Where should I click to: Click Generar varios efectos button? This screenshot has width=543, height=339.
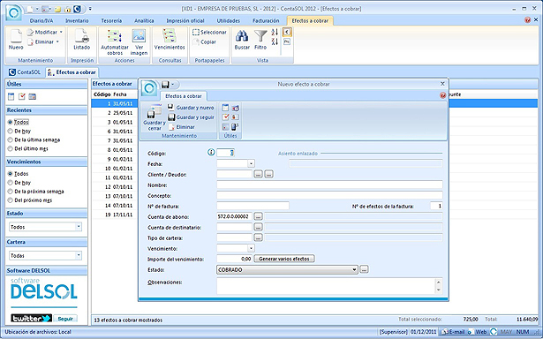284,259
